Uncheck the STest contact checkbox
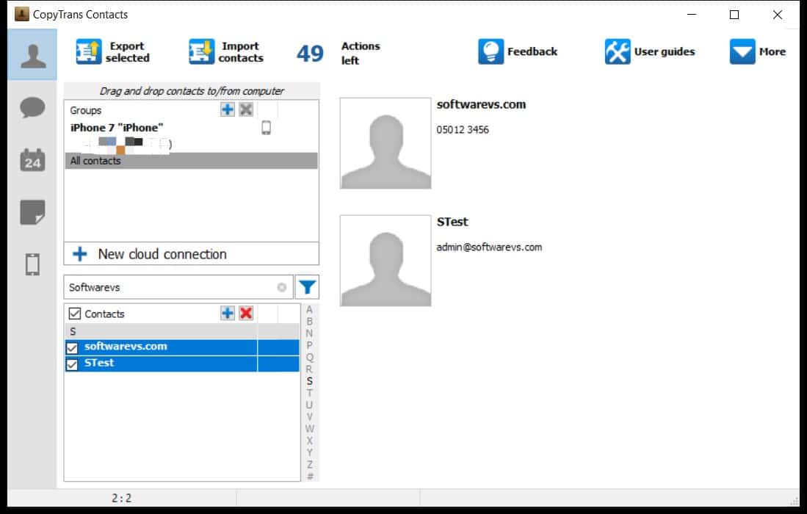The height and width of the screenshot is (514, 807). (72, 363)
